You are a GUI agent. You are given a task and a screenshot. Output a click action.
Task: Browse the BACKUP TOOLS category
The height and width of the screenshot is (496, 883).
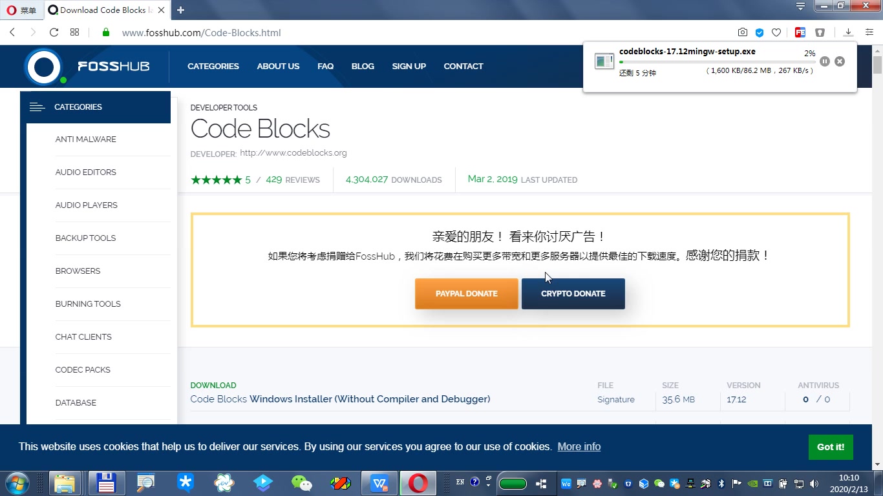click(85, 238)
